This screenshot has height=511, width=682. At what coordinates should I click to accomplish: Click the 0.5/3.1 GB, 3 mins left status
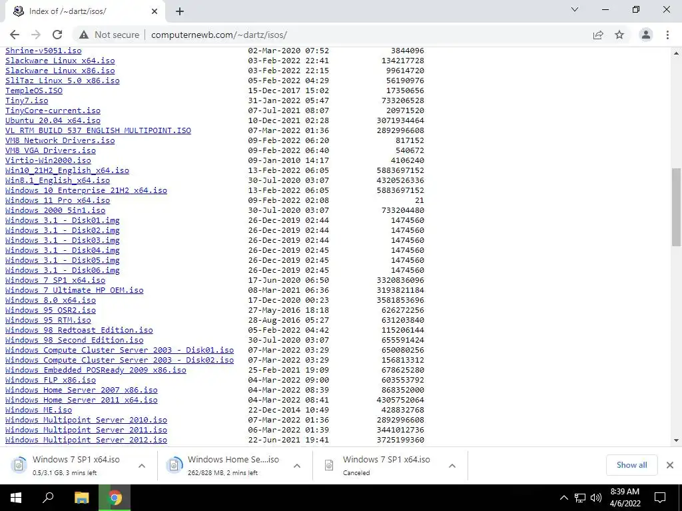[65, 473]
